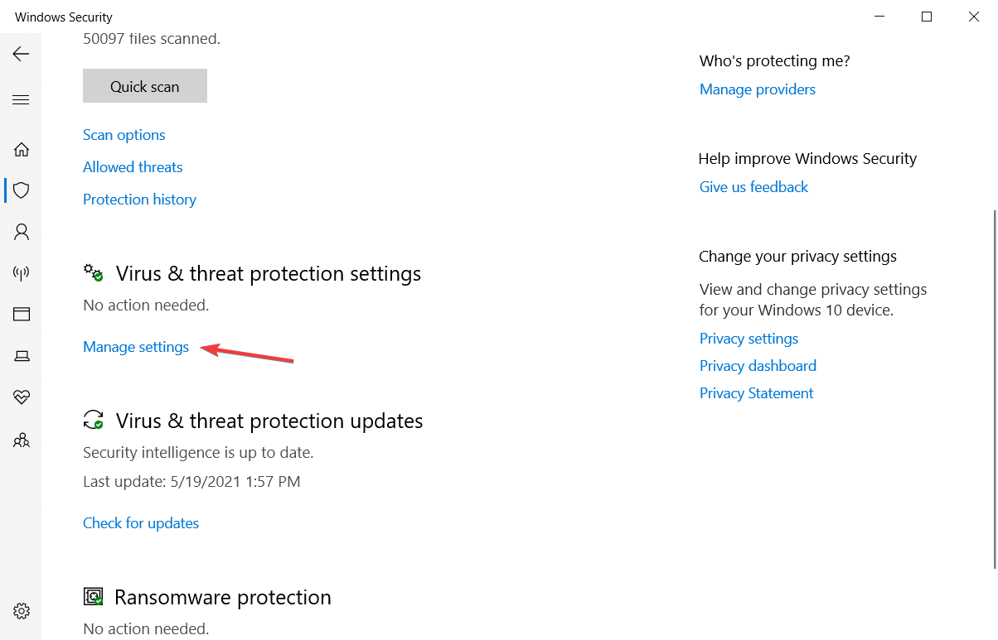998x640 pixels.
Task: Open Firewall & network protection icon
Action: click(x=22, y=273)
